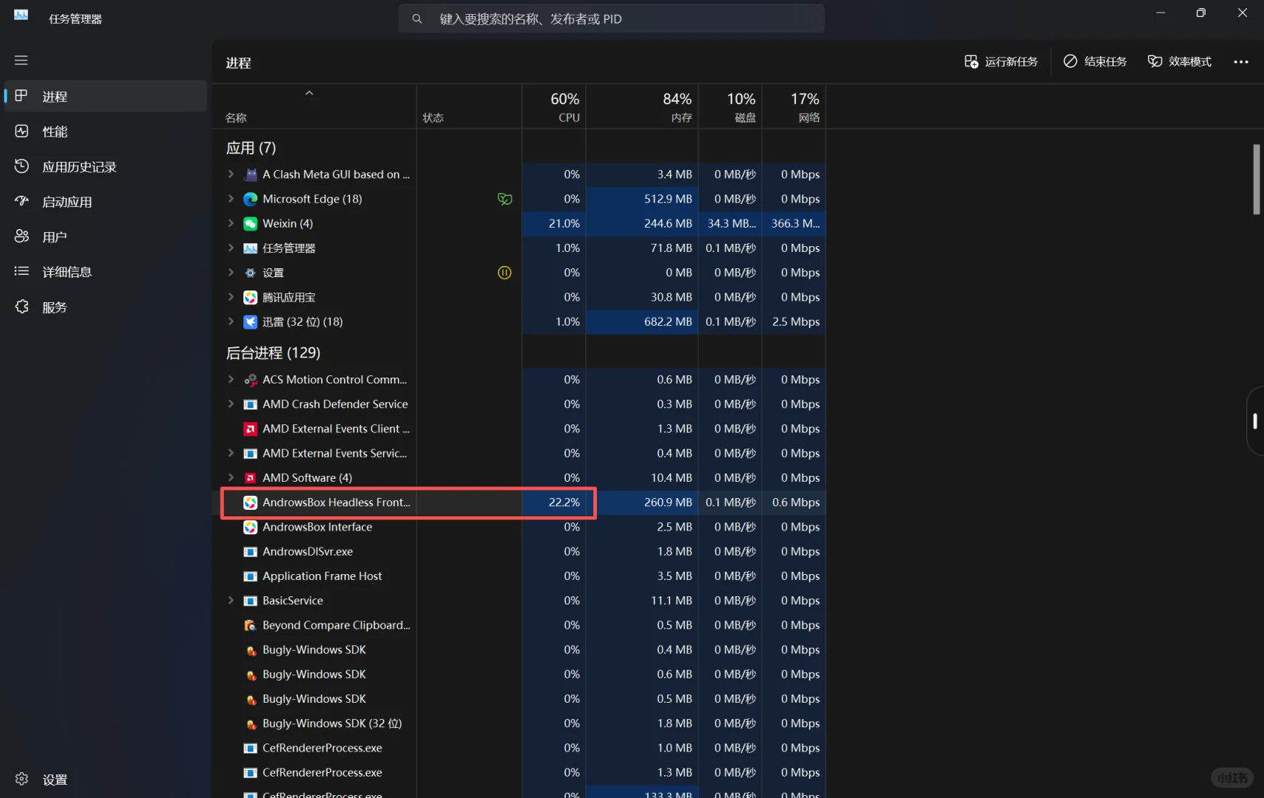This screenshot has width=1264, height=798.
Task: Click the search magnifier icon
Action: [417, 18]
